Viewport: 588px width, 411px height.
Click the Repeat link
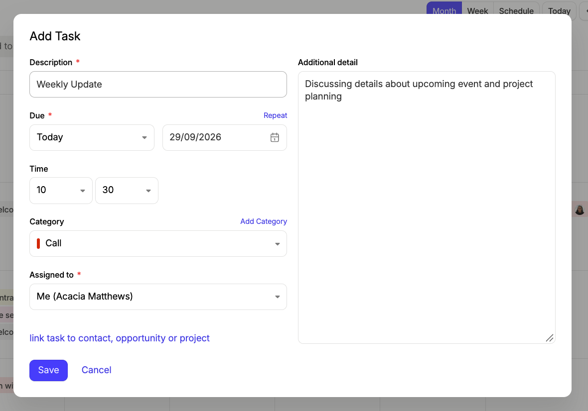pos(275,115)
